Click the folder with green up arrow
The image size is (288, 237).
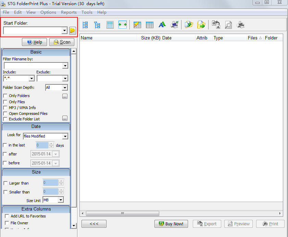189,25
